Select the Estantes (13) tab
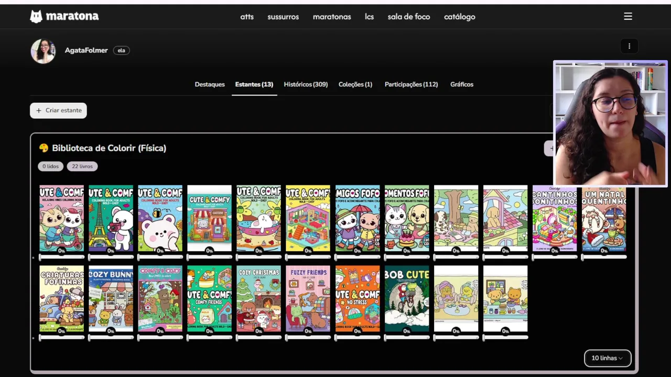The image size is (671, 377). click(254, 84)
